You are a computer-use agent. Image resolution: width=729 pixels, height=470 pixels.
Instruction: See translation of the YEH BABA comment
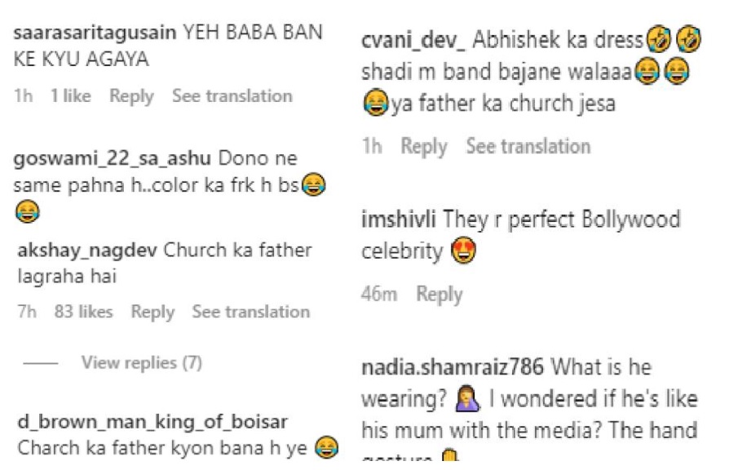tap(232, 96)
